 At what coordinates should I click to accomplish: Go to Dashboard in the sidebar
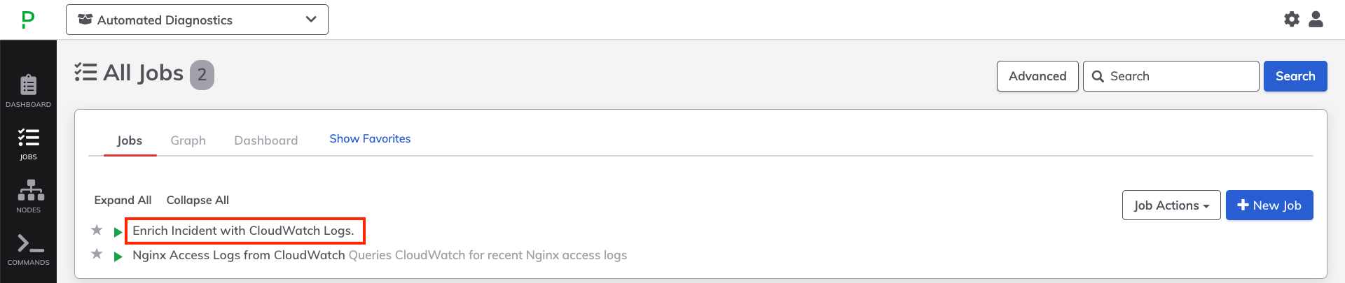pos(29,91)
